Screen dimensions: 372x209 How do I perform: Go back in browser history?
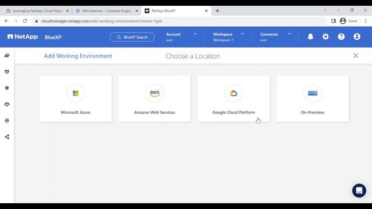pos(6,21)
